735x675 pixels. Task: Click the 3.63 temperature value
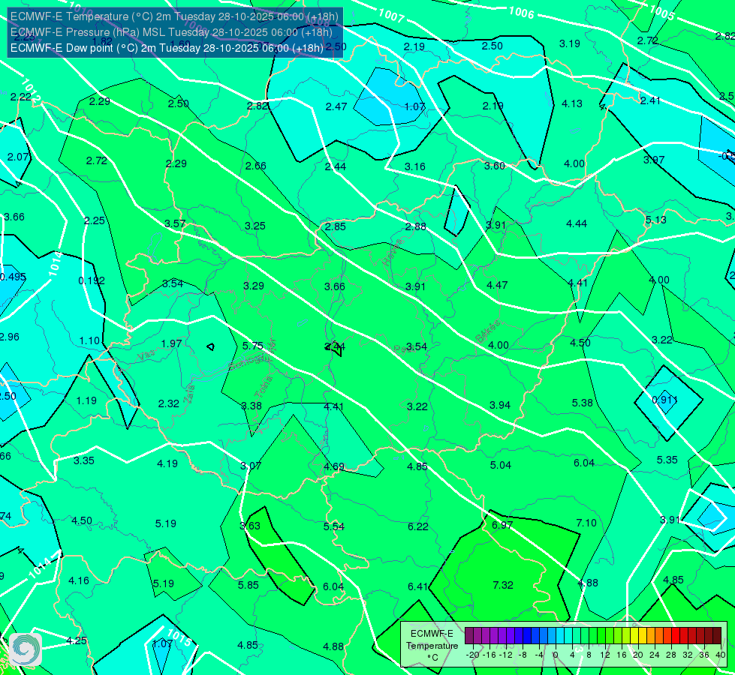[250, 526]
